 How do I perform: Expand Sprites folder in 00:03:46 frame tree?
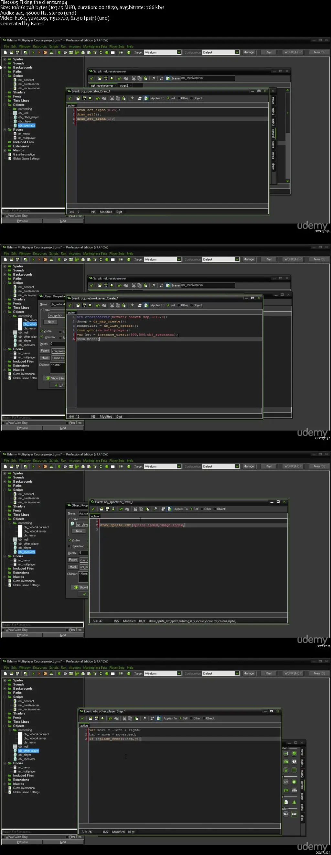5,59
